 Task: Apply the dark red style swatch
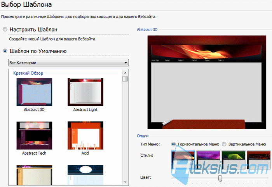tap(259, 160)
